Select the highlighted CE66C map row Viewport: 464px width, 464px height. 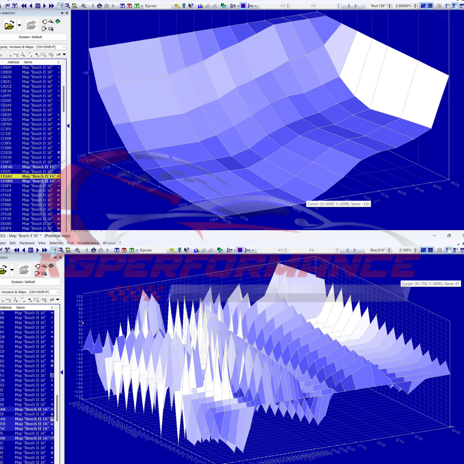tap(30, 176)
